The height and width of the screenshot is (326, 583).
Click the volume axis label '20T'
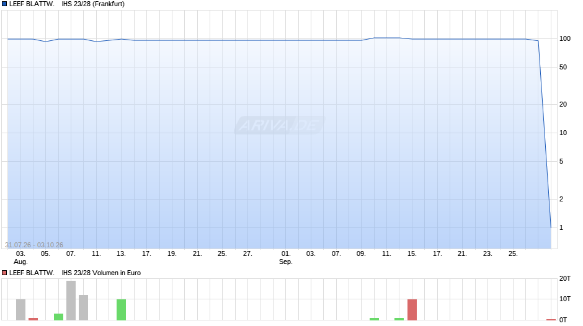[x=565, y=278]
